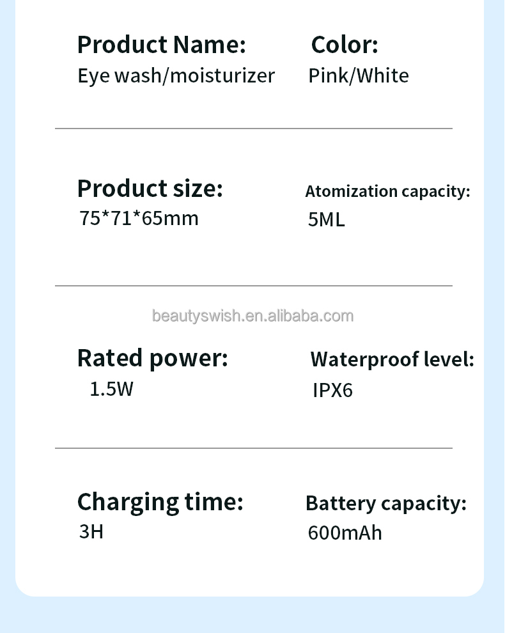Click the "Waterproof level:" heading
The width and height of the screenshot is (505, 633).
point(392,359)
